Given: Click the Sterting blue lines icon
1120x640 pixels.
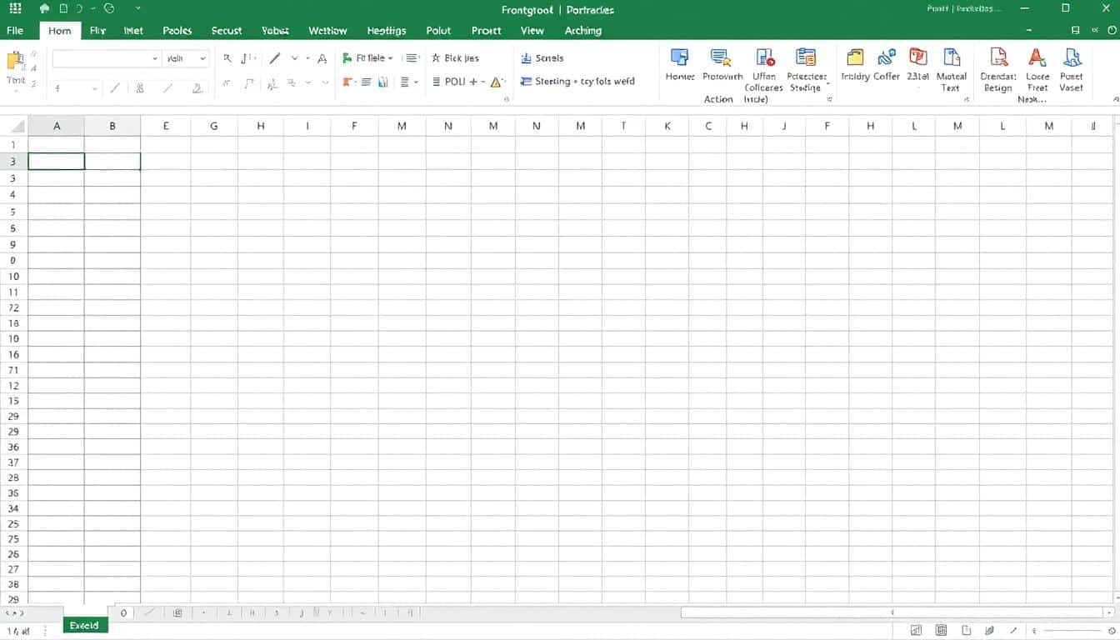Looking at the screenshot, I should [527, 82].
